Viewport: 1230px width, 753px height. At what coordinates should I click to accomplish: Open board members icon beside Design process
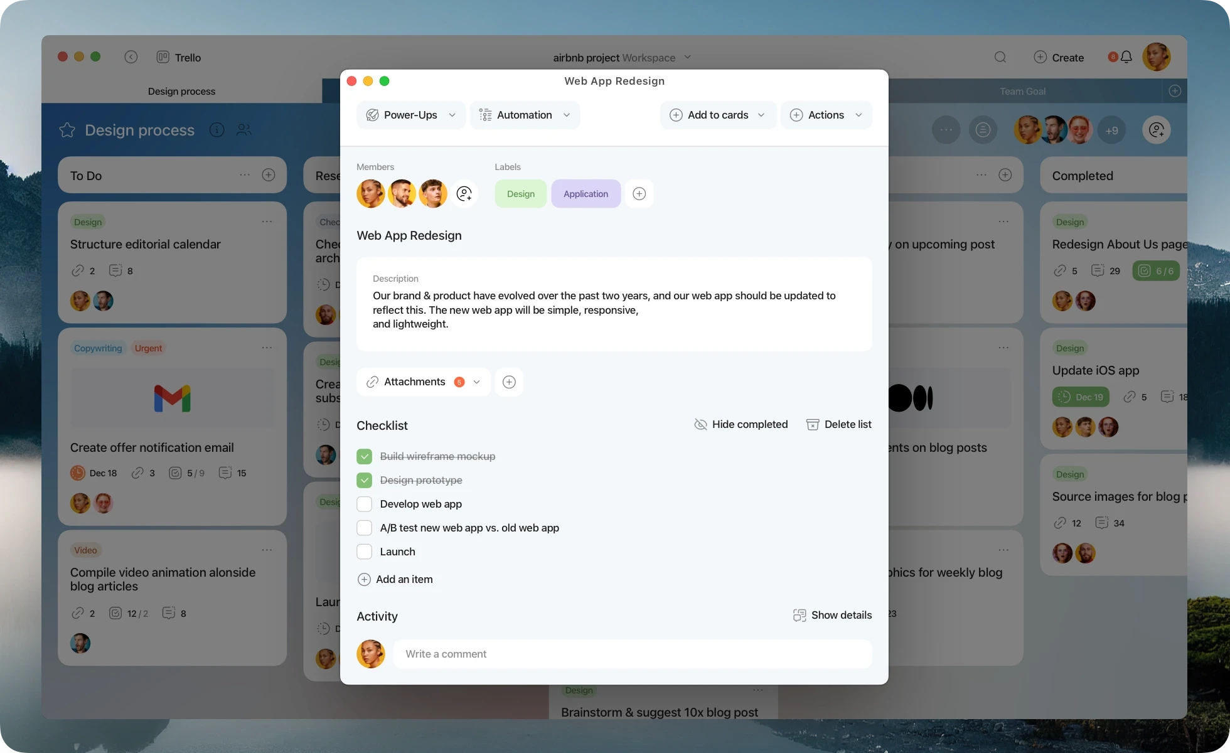244,130
